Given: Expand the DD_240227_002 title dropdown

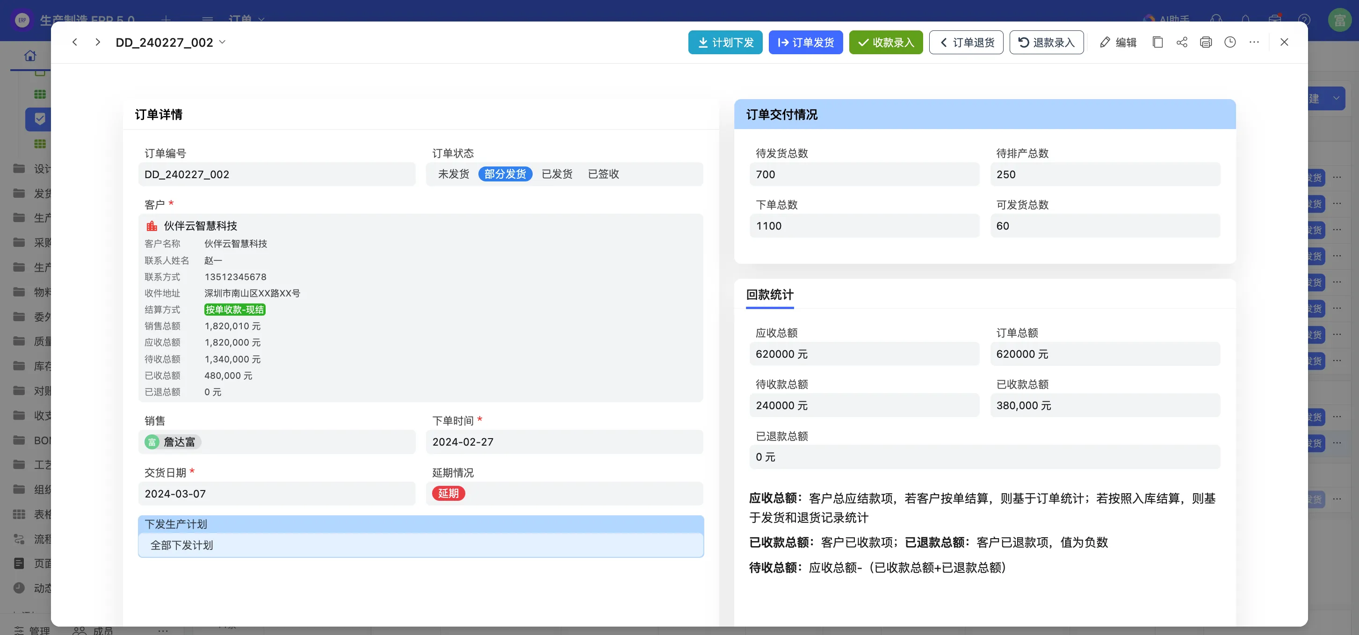Looking at the screenshot, I should 222,42.
